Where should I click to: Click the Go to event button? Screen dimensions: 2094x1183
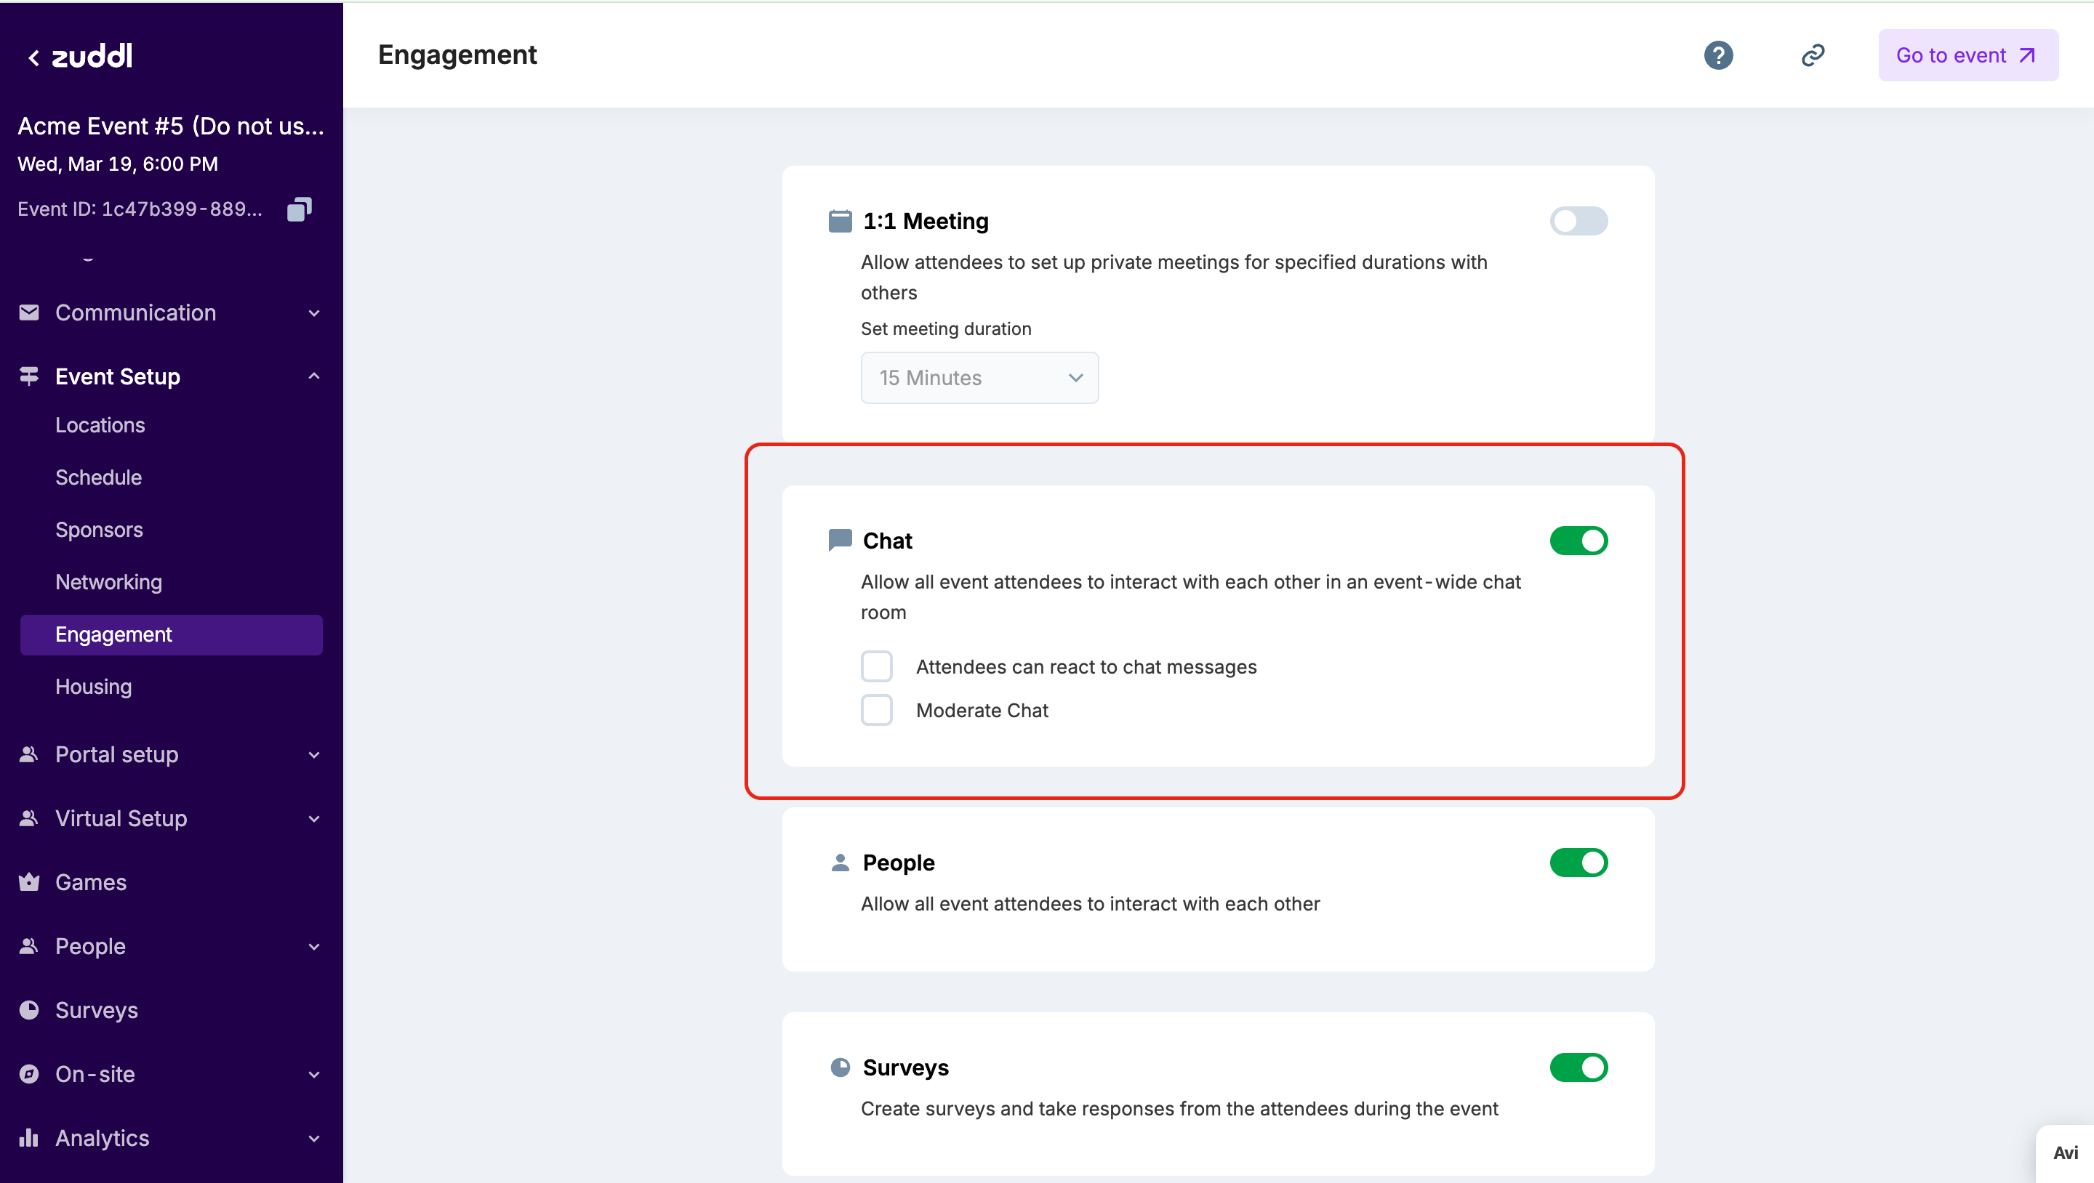(x=1967, y=55)
